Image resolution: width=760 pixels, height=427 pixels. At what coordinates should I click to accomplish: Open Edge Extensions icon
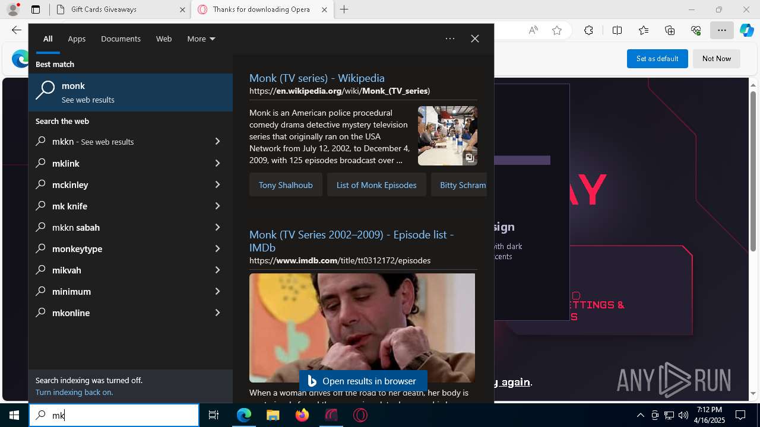(x=588, y=30)
